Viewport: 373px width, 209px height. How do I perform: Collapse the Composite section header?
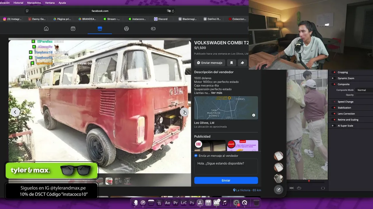coord(344,84)
